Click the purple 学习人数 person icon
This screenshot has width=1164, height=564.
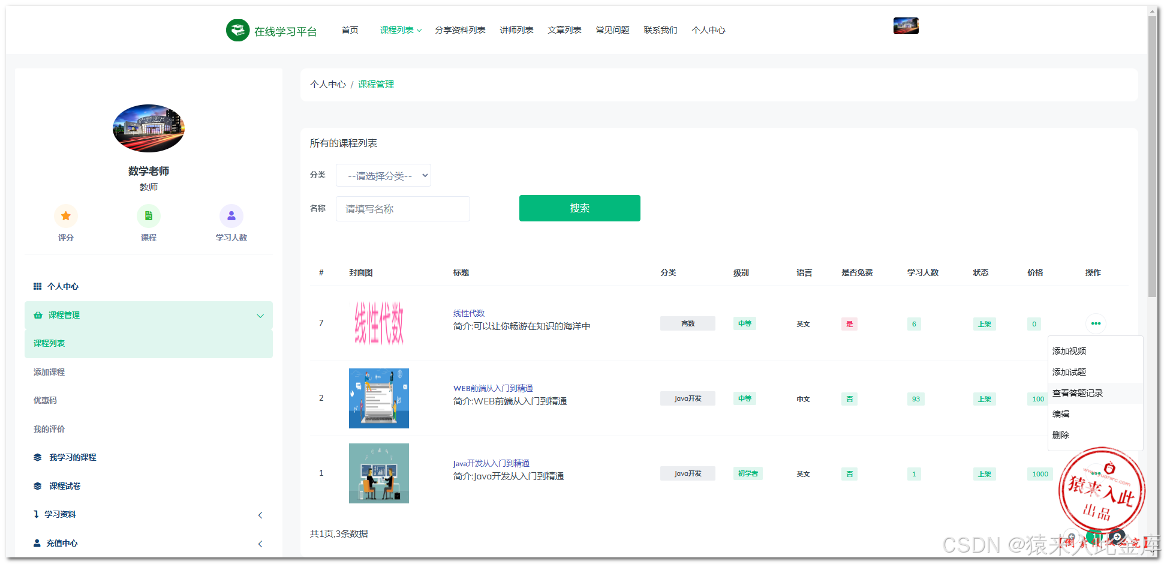click(231, 215)
